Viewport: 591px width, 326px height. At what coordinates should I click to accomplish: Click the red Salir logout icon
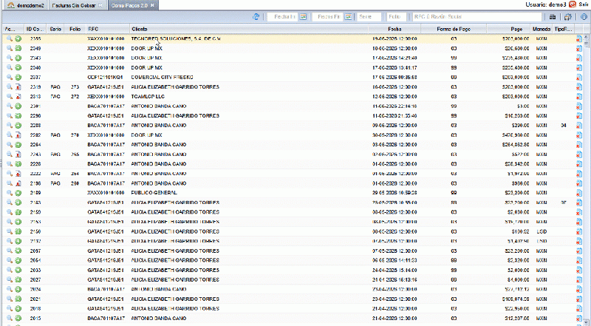point(573,4)
